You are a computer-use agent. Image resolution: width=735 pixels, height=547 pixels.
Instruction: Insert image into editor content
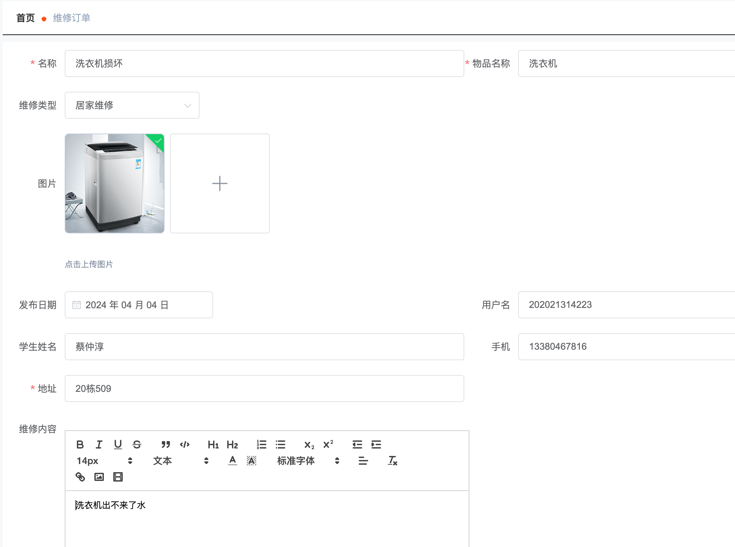pyautogui.click(x=99, y=477)
